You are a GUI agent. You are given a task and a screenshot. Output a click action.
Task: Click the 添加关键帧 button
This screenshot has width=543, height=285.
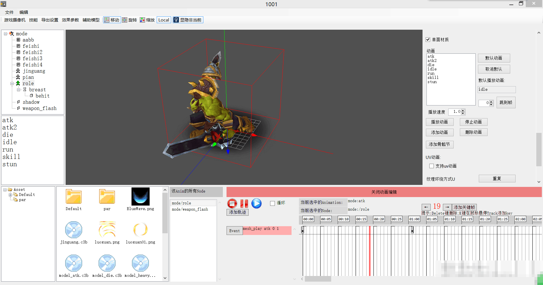pos(464,207)
